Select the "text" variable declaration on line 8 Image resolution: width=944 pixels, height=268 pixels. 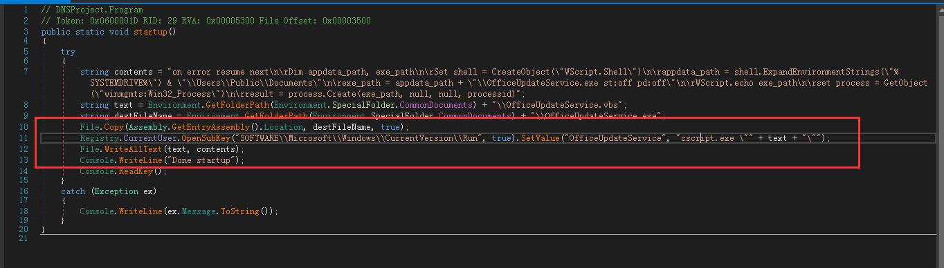click(x=124, y=104)
